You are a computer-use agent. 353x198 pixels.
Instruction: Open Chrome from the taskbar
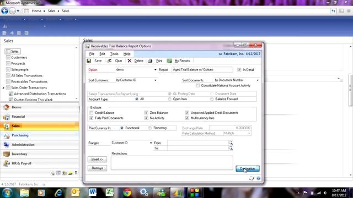pyautogui.click(x=127, y=193)
